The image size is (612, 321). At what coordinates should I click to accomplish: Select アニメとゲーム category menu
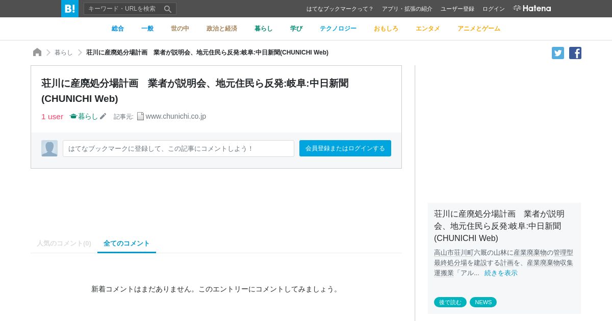point(479,29)
